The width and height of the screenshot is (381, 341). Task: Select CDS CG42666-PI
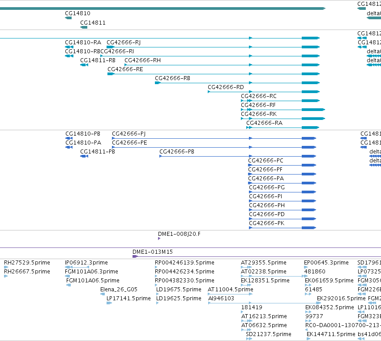click(265, 197)
